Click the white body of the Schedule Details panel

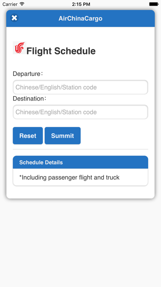(x=80, y=177)
